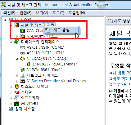Expand NI Switch Executive Virtual Devices node
The height and width of the screenshot is (125, 131).
(17, 81)
